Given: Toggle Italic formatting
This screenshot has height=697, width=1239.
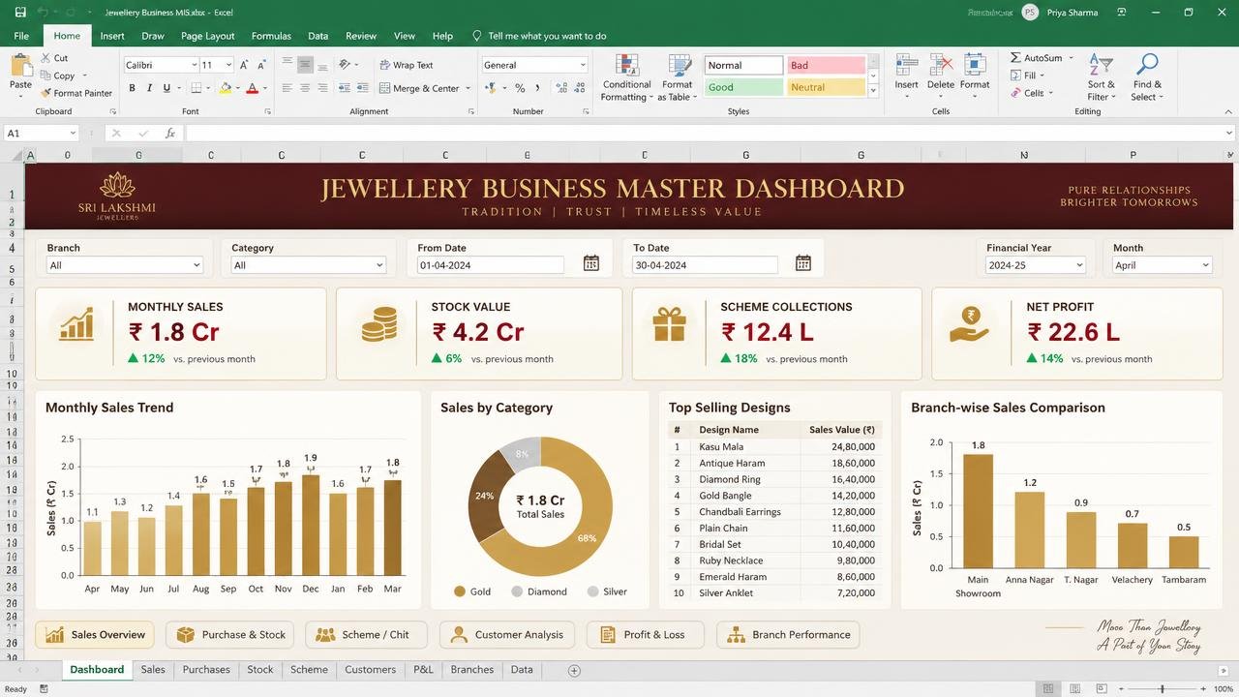Looking at the screenshot, I should click(150, 88).
